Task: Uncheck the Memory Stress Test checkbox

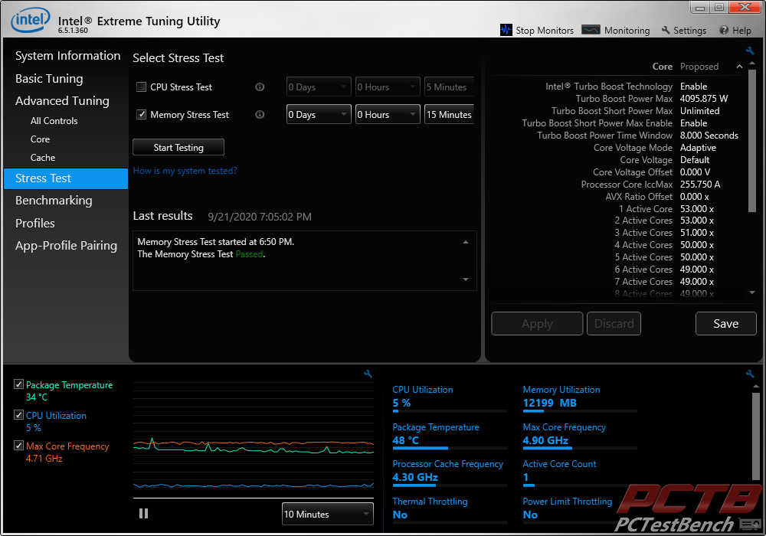Action: click(x=141, y=114)
